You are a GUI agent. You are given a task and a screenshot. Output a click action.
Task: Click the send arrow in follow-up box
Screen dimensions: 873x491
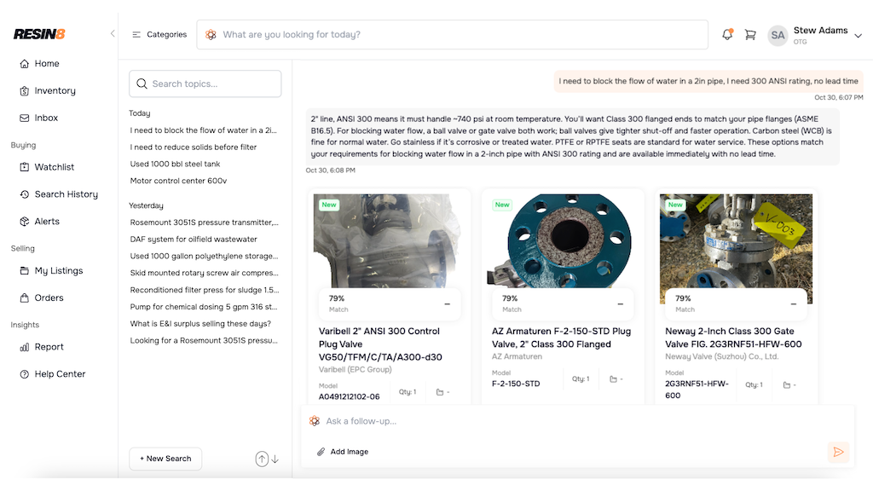click(x=838, y=452)
